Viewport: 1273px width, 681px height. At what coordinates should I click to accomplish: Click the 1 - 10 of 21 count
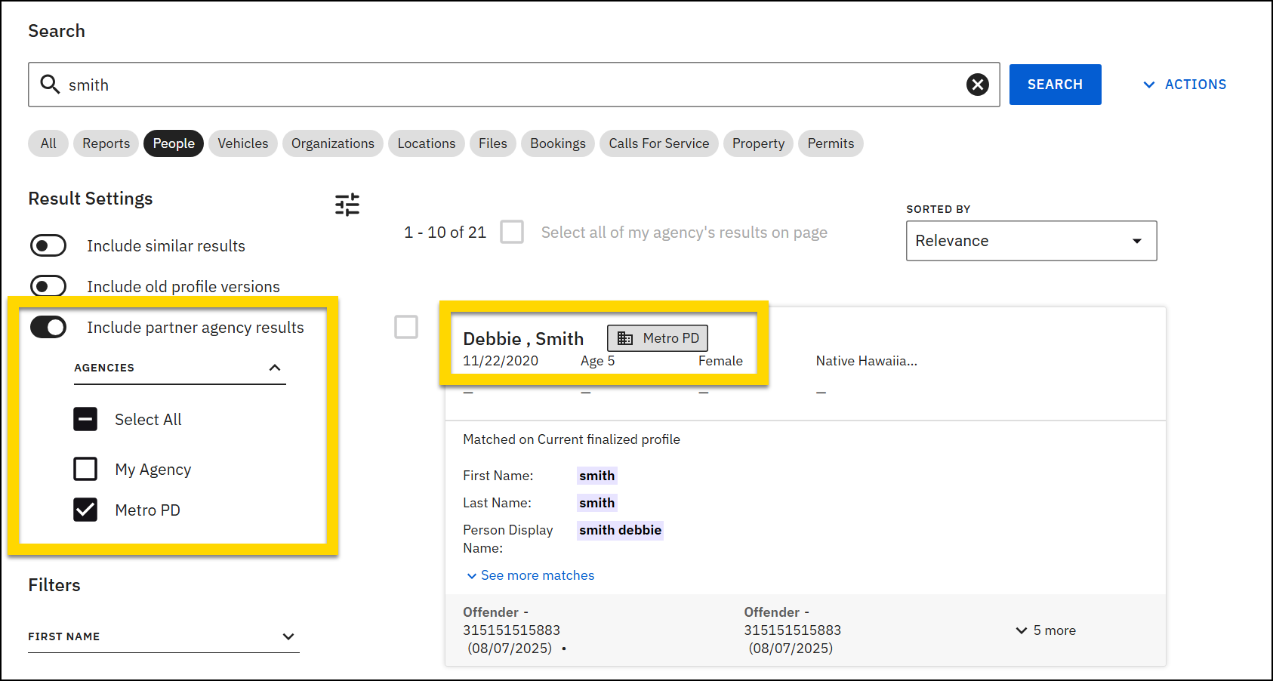click(445, 233)
